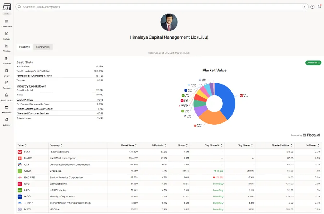Go to Charting in the sidebar

[6, 48]
